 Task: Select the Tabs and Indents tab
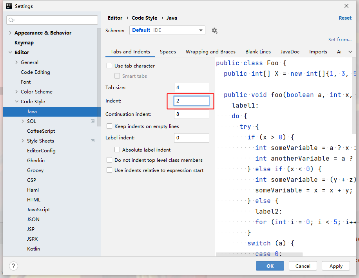pos(130,52)
